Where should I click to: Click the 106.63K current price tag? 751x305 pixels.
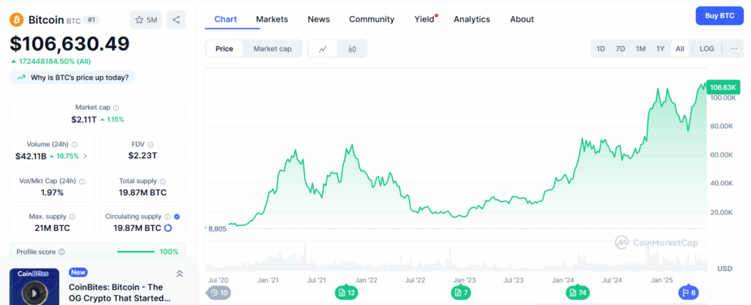tap(722, 87)
